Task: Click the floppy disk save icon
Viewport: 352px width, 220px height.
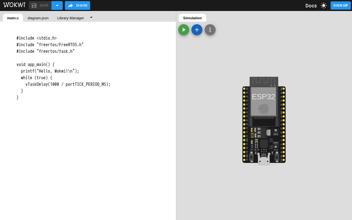Action: (x=34, y=5)
